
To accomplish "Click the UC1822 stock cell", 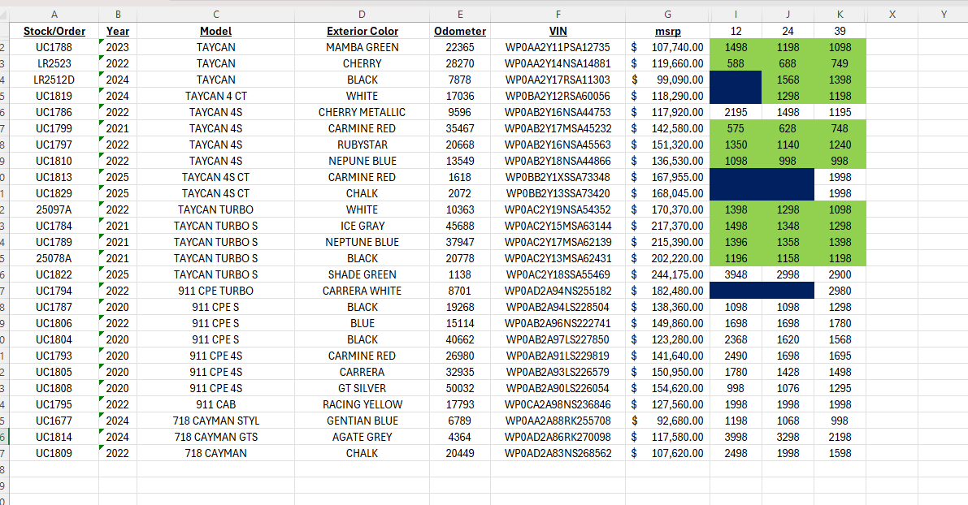I will (54, 274).
